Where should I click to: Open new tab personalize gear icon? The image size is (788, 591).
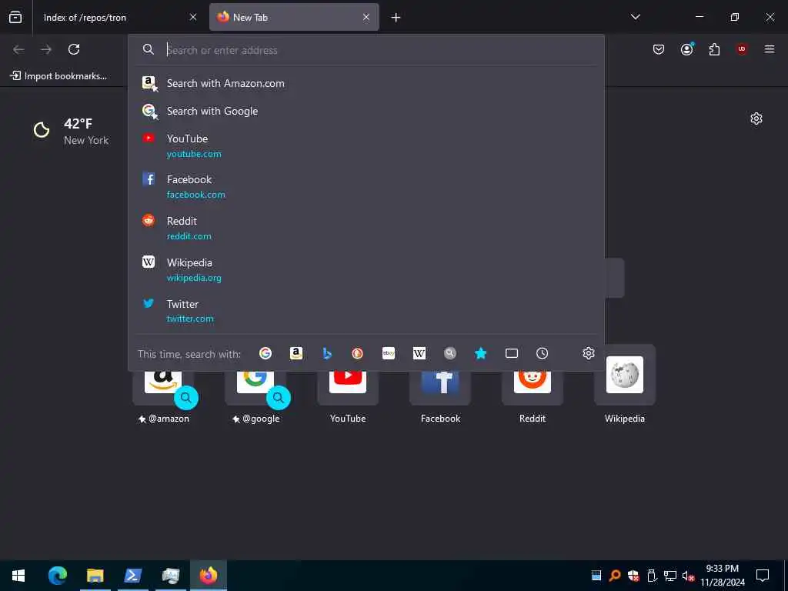click(x=756, y=119)
